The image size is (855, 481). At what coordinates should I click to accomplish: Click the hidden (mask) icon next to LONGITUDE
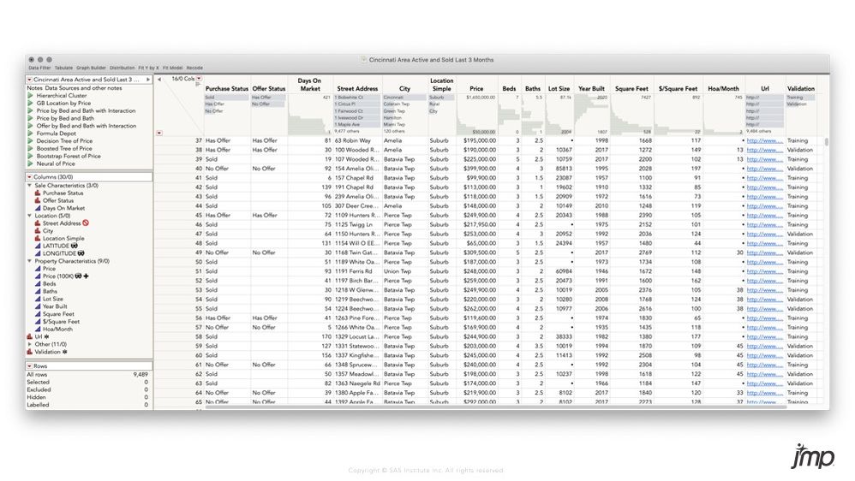tap(81, 253)
